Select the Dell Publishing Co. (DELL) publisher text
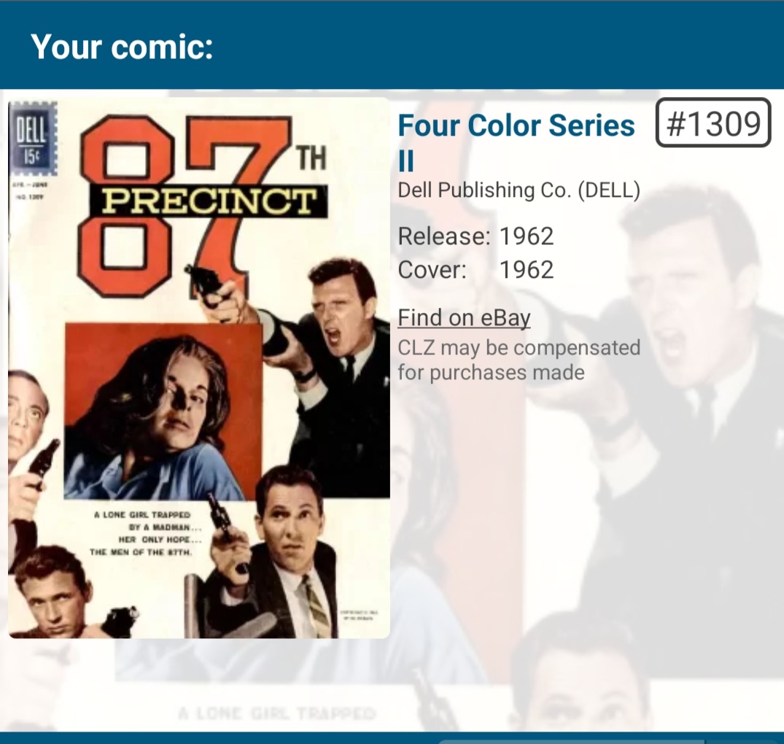Screen dimensions: 784x744 519,190
